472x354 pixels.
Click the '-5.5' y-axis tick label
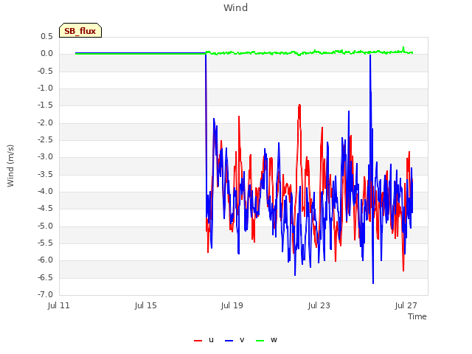[45, 243]
